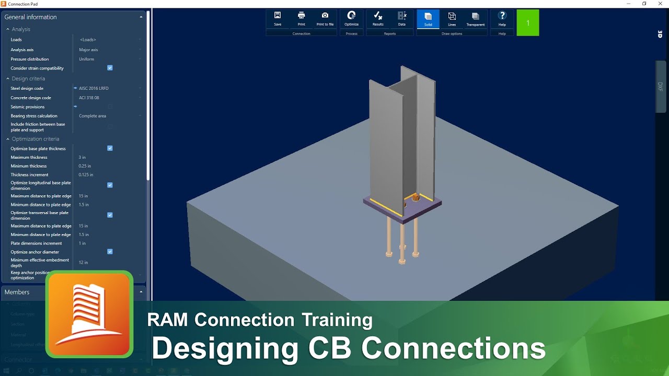
Task: Toggle Consider strain compatibility checkbox
Action: point(110,68)
